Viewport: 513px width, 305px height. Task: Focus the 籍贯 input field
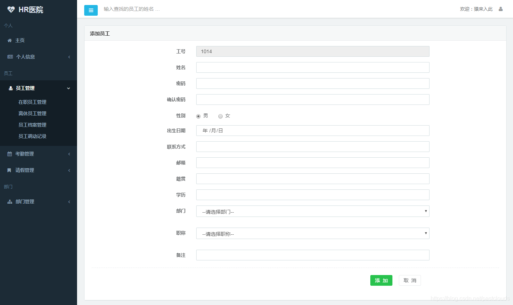(x=313, y=179)
